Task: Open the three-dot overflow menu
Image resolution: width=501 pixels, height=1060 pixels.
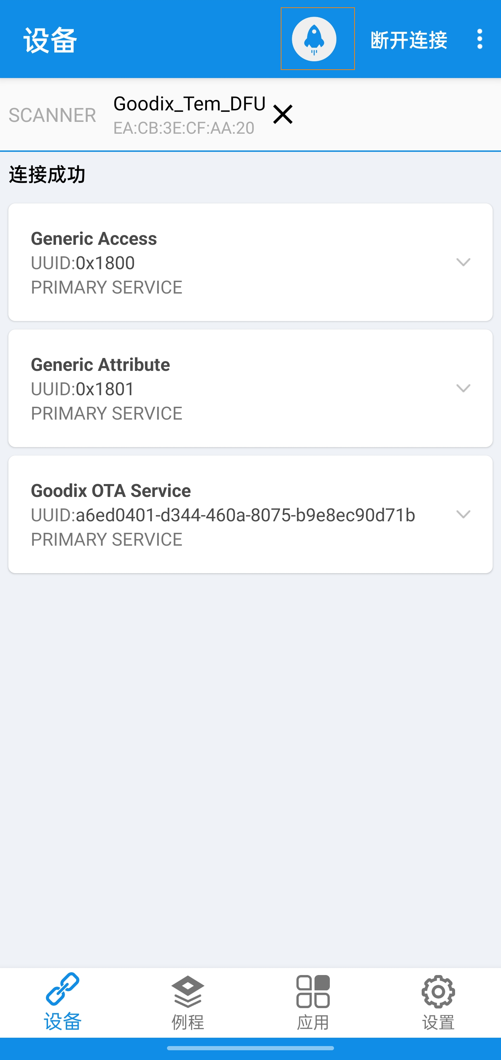Action: (x=479, y=39)
